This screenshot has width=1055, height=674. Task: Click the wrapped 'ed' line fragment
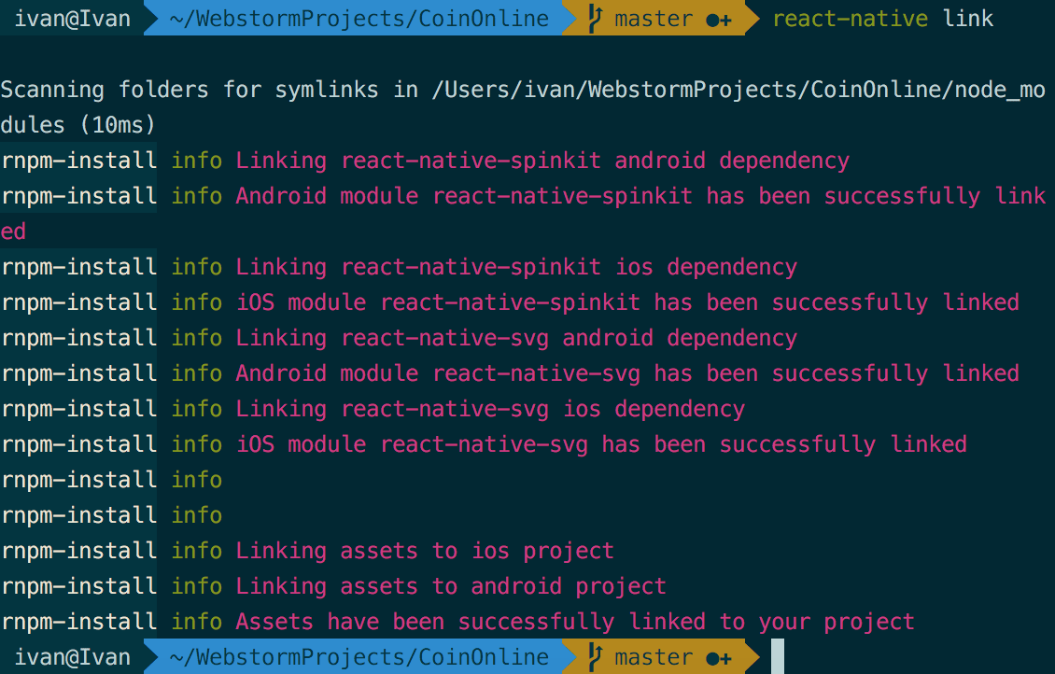13,232
